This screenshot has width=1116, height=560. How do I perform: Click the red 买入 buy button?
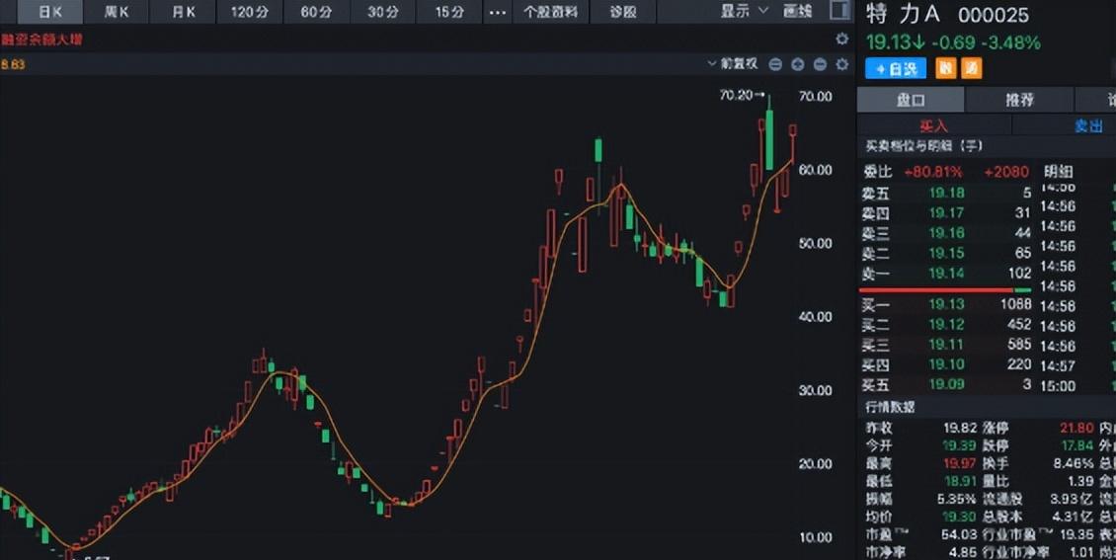[x=934, y=125]
